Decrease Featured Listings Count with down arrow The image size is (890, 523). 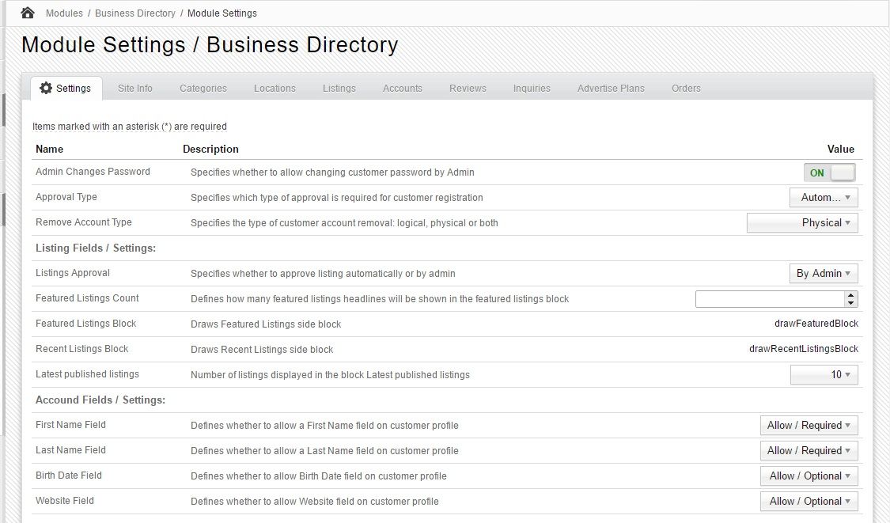tap(851, 303)
